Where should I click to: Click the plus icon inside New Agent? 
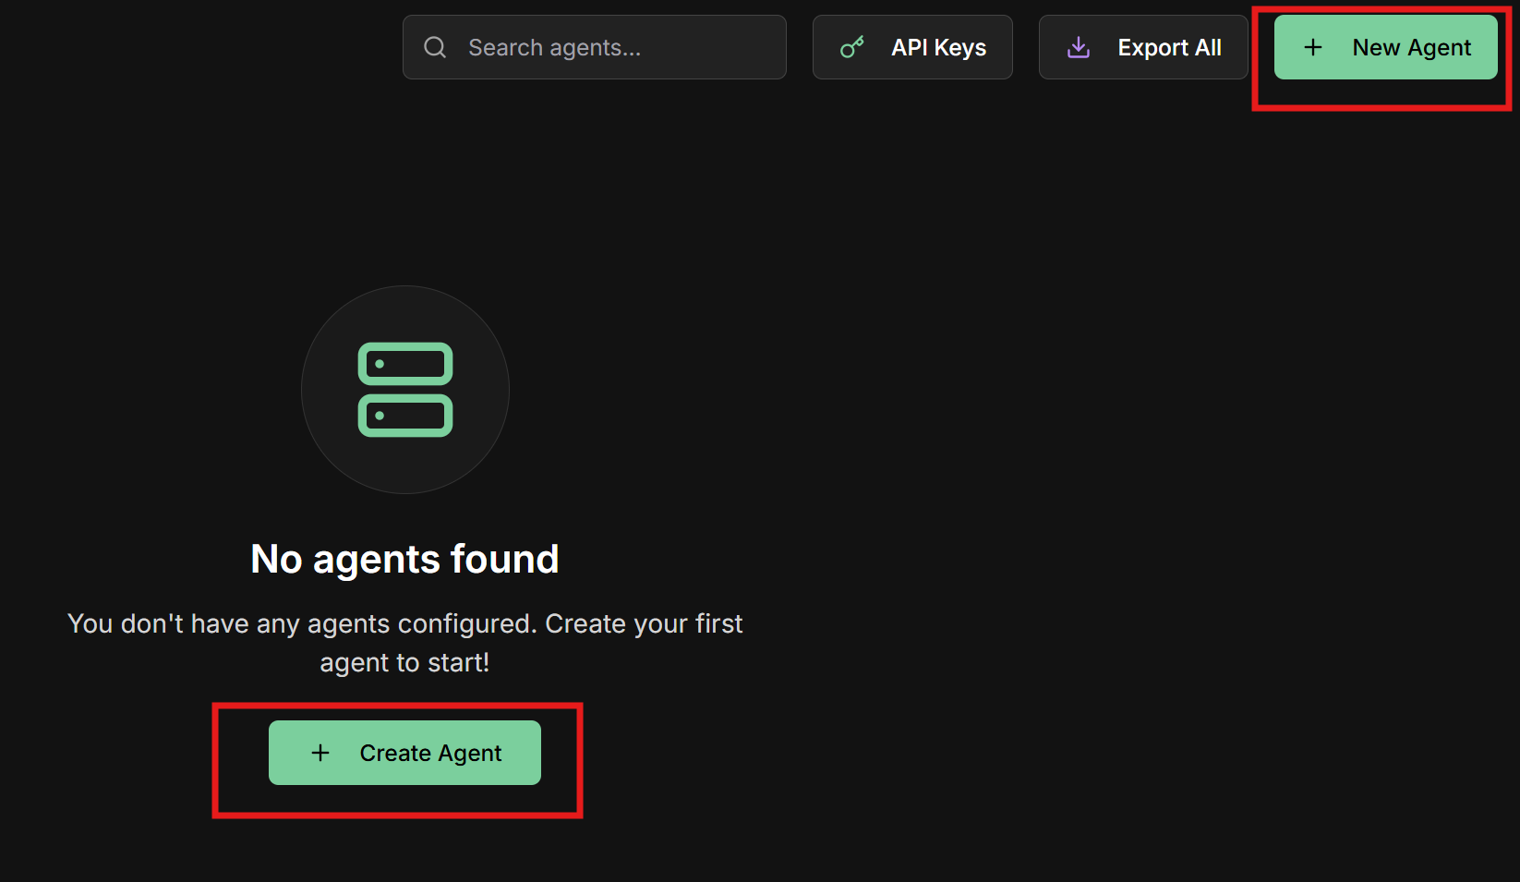(1312, 46)
